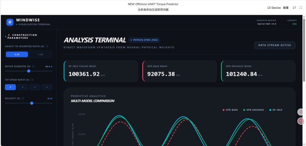Click the Data Stream Active button
Screen dimensions: 306x146
pos(274,45)
